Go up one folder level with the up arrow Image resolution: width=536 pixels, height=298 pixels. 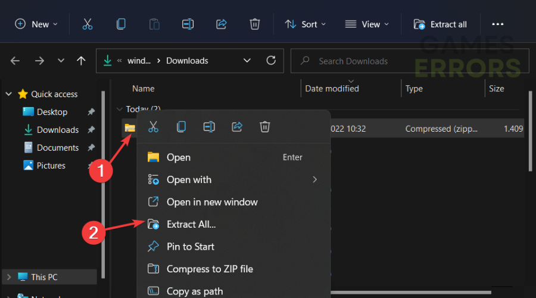click(82, 61)
